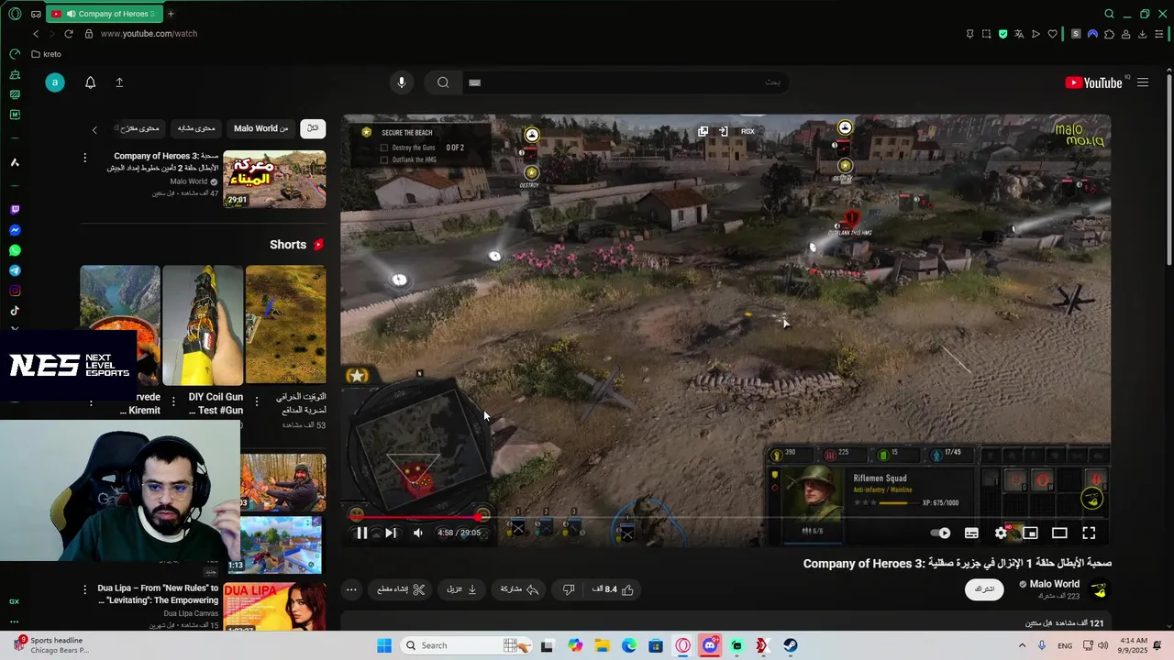Start voice search with the microphone
The width and height of the screenshot is (1174, 660).
401,82
